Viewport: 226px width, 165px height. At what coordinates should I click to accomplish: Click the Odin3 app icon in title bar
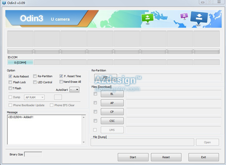4,3
